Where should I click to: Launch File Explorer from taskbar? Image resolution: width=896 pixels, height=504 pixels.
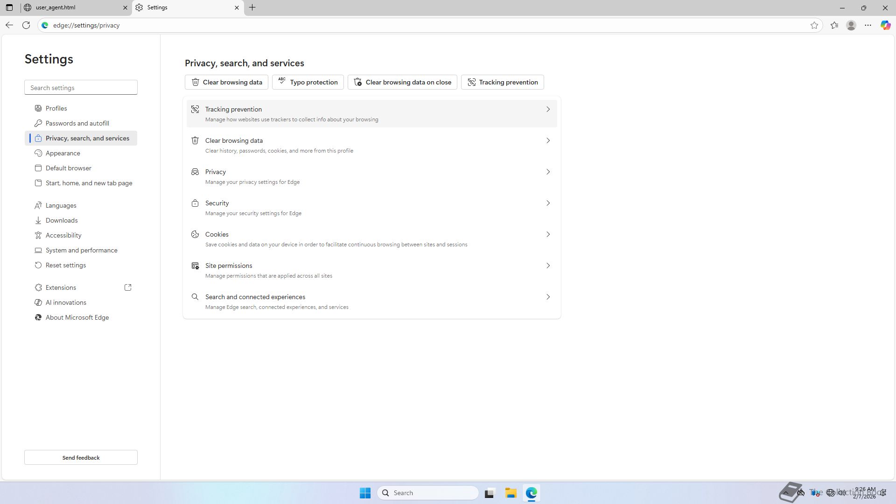(511, 493)
